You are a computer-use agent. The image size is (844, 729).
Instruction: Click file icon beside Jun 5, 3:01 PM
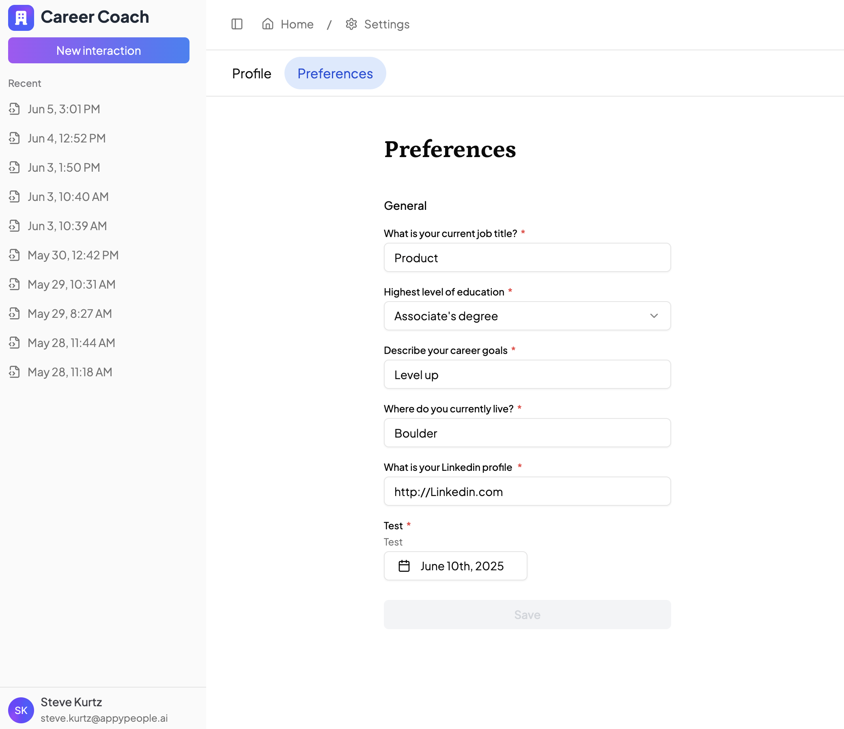click(x=14, y=109)
